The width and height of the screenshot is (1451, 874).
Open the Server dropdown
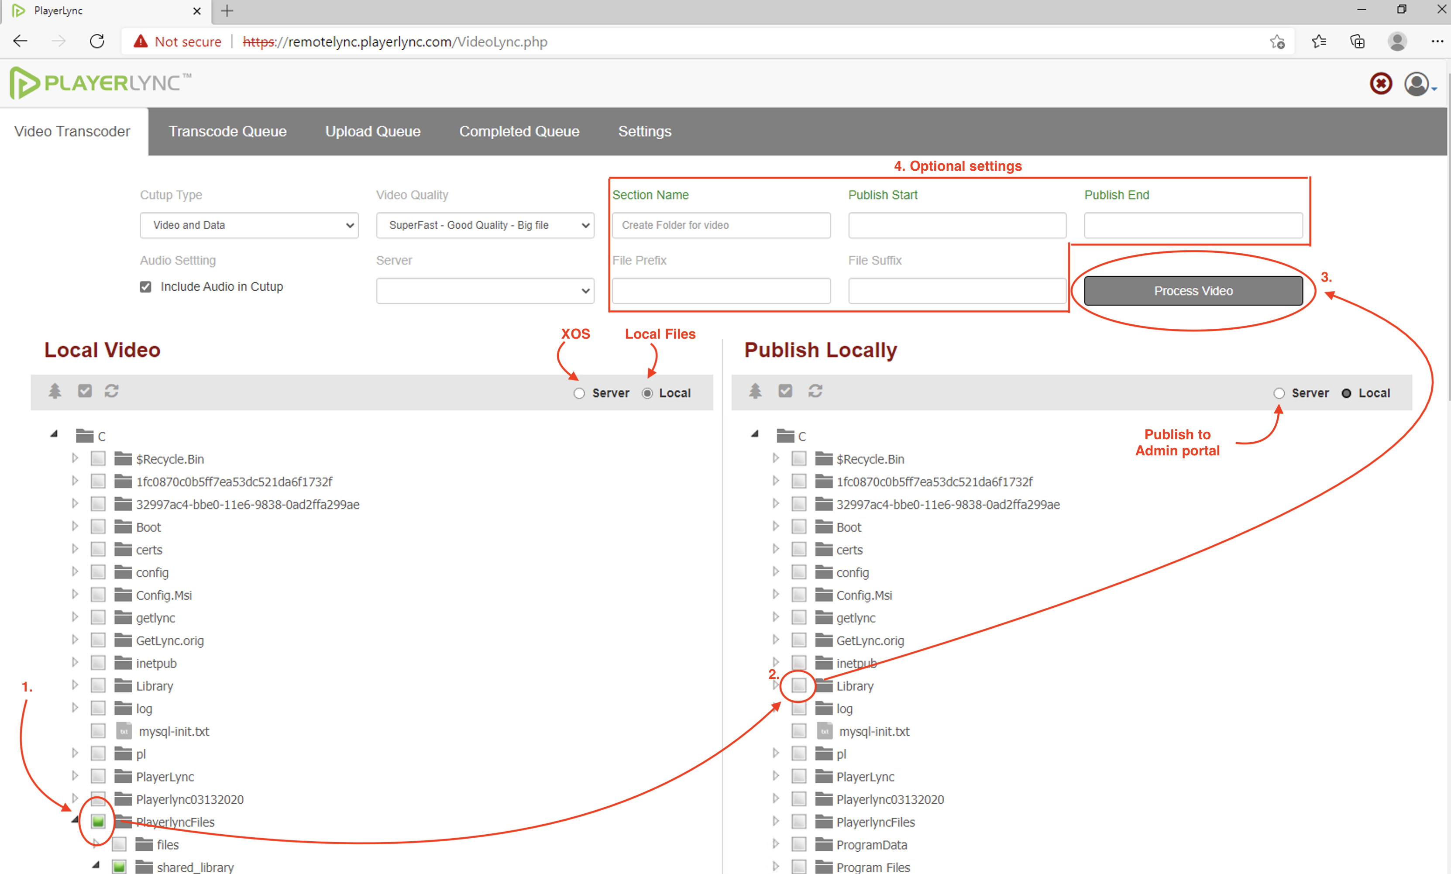pos(485,290)
